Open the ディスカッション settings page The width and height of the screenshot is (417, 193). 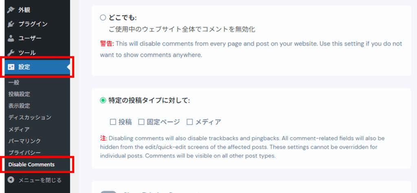click(x=30, y=117)
